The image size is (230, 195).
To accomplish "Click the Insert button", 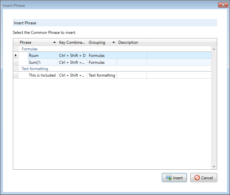I will [x=174, y=178].
